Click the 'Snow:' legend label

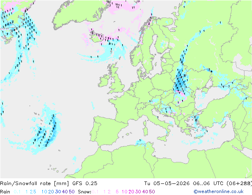(x=85, y=192)
